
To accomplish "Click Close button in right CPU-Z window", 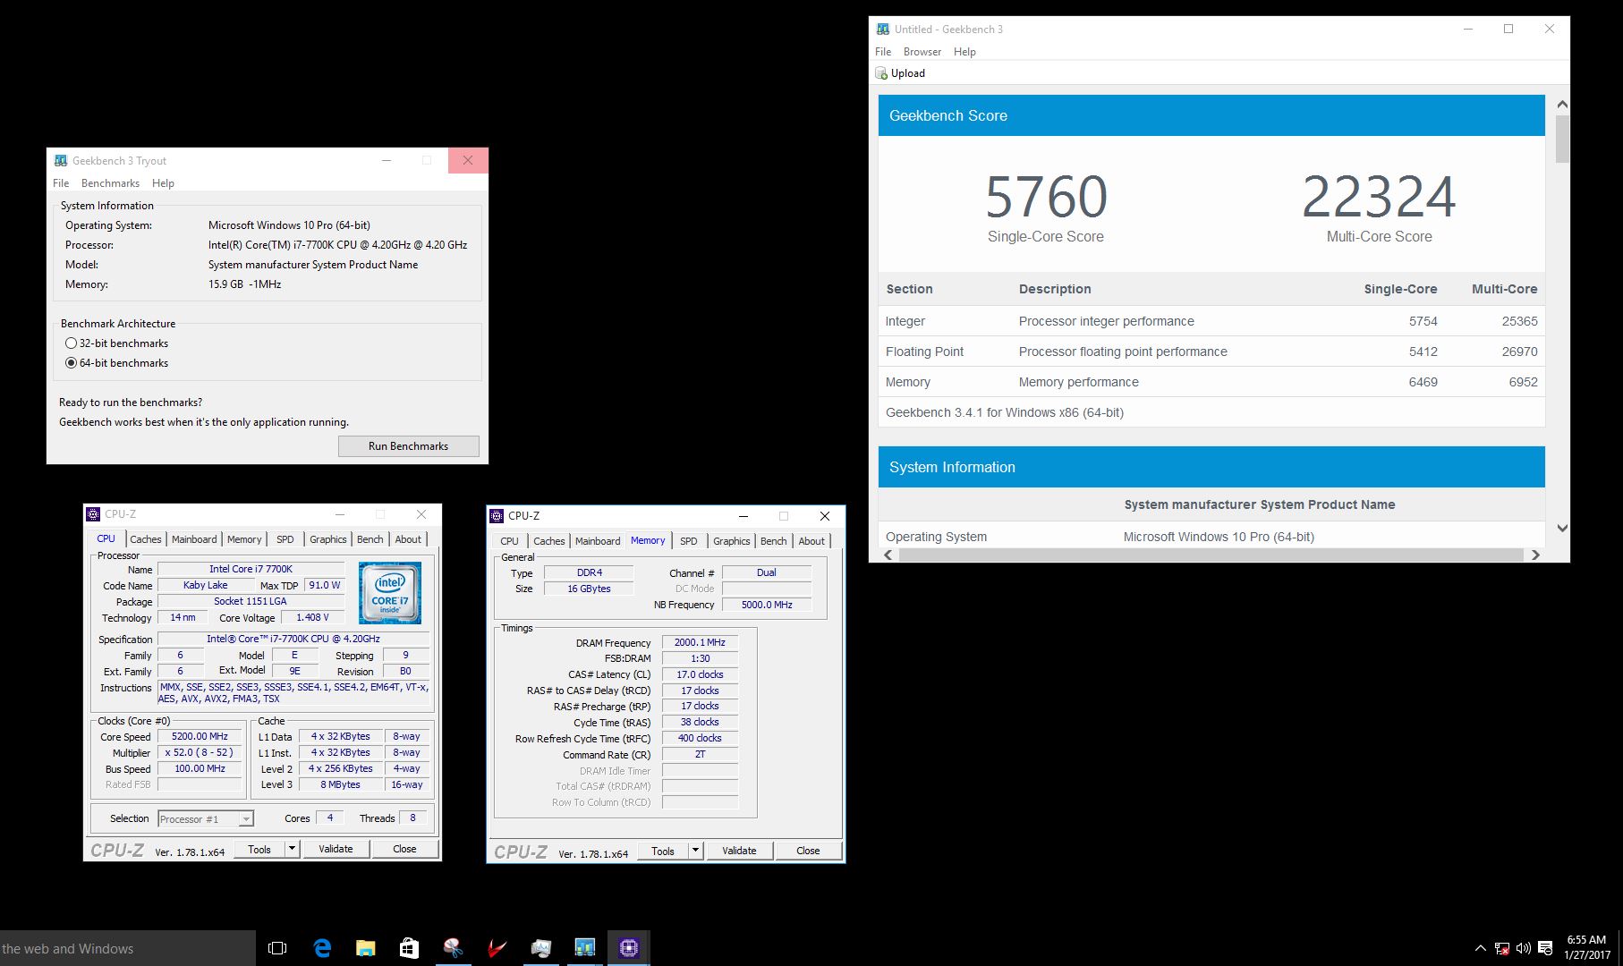I will (x=808, y=851).
